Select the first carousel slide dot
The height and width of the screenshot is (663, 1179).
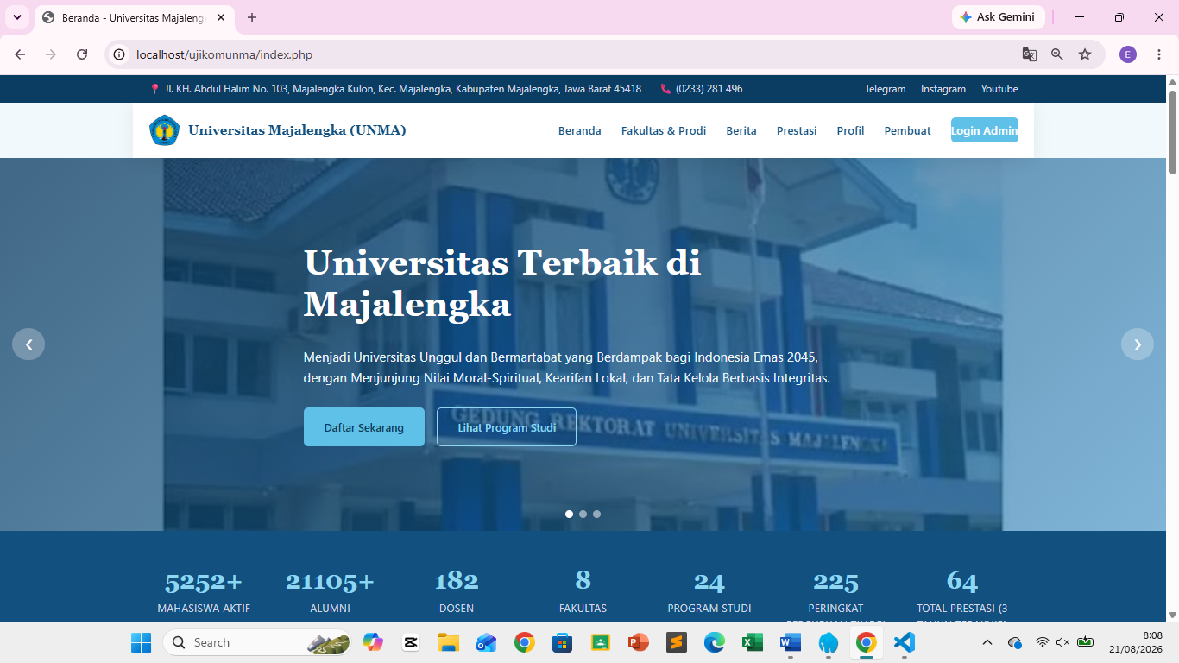click(x=569, y=514)
